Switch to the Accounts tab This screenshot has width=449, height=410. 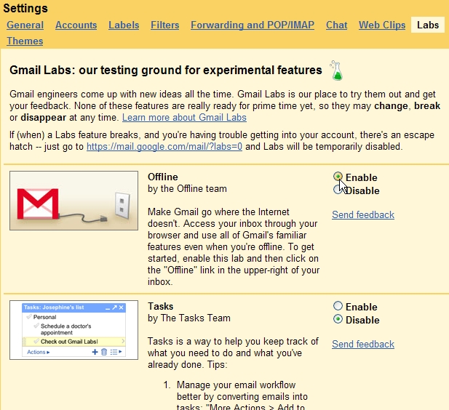(76, 25)
